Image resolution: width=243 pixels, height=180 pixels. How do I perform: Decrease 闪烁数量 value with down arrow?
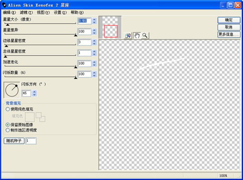[x=94, y=76]
